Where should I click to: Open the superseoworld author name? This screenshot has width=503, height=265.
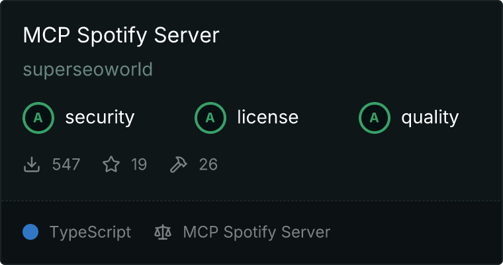tap(87, 70)
